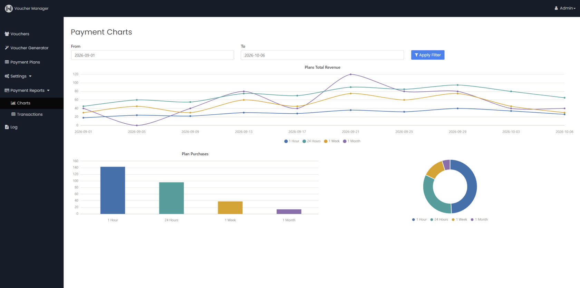The height and width of the screenshot is (288, 580).
Task: Click the yellow 1 Week bar
Action: pos(230,208)
